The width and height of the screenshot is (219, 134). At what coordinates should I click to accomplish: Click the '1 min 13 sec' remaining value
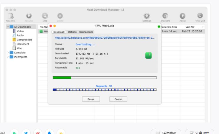click(85, 63)
